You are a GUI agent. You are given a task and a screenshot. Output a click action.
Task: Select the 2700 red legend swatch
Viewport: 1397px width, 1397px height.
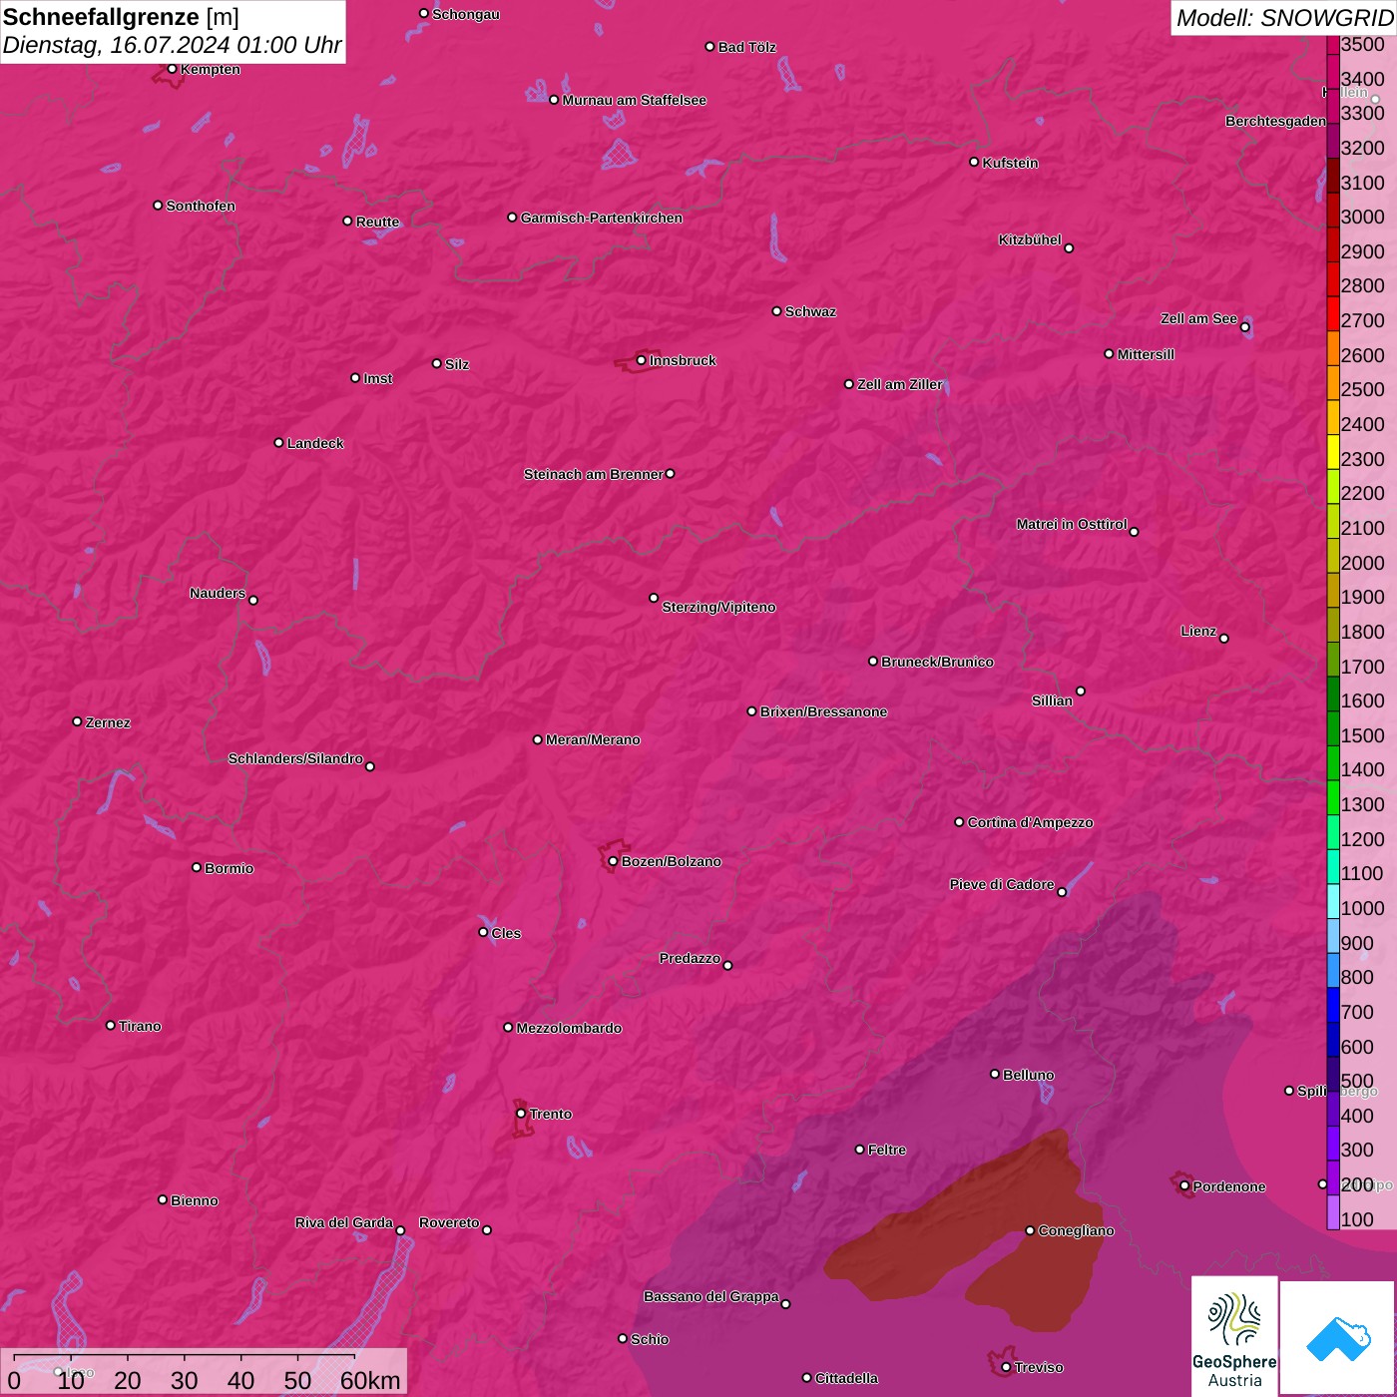pyautogui.click(x=1332, y=313)
